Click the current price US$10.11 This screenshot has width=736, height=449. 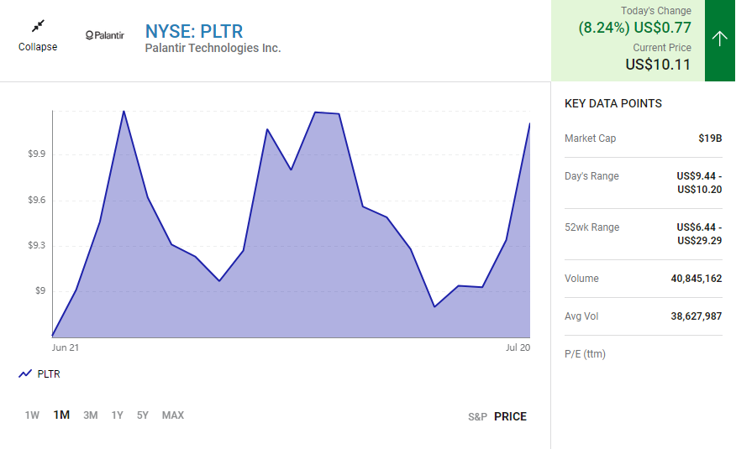(x=658, y=65)
